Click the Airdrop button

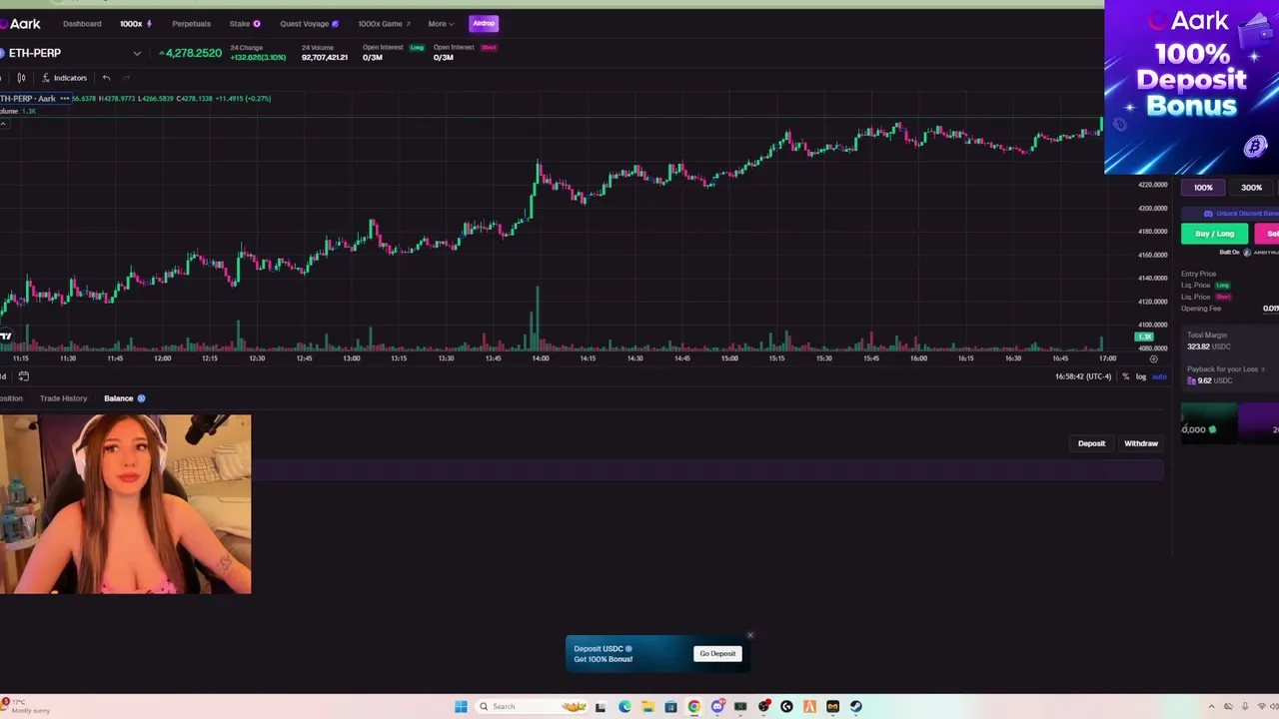point(484,23)
